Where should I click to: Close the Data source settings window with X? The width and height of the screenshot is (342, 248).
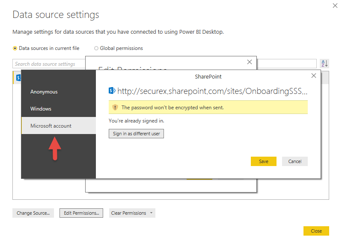[335, 6]
